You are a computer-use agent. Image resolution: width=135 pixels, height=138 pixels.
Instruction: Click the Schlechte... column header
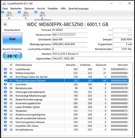tap(86, 65)
